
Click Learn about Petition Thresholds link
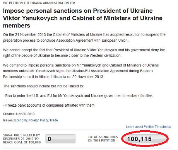pyautogui.click(x=149, y=127)
